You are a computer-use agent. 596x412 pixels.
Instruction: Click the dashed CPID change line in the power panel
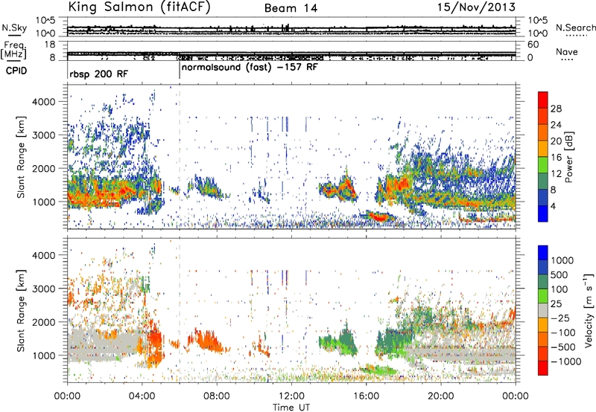(180, 157)
